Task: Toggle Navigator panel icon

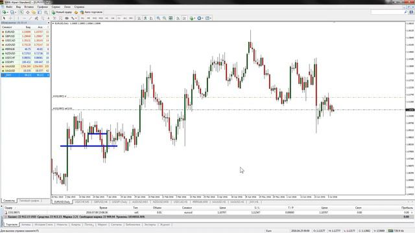Action: point(33,12)
